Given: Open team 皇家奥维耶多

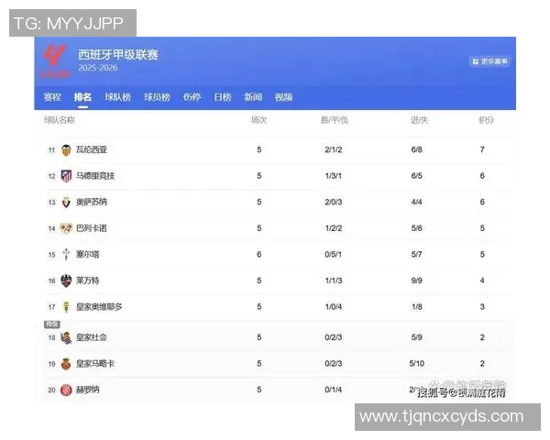Looking at the screenshot, I should pos(99,307).
